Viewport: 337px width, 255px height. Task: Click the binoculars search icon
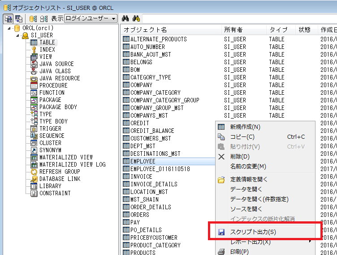pyautogui.click(x=125, y=18)
